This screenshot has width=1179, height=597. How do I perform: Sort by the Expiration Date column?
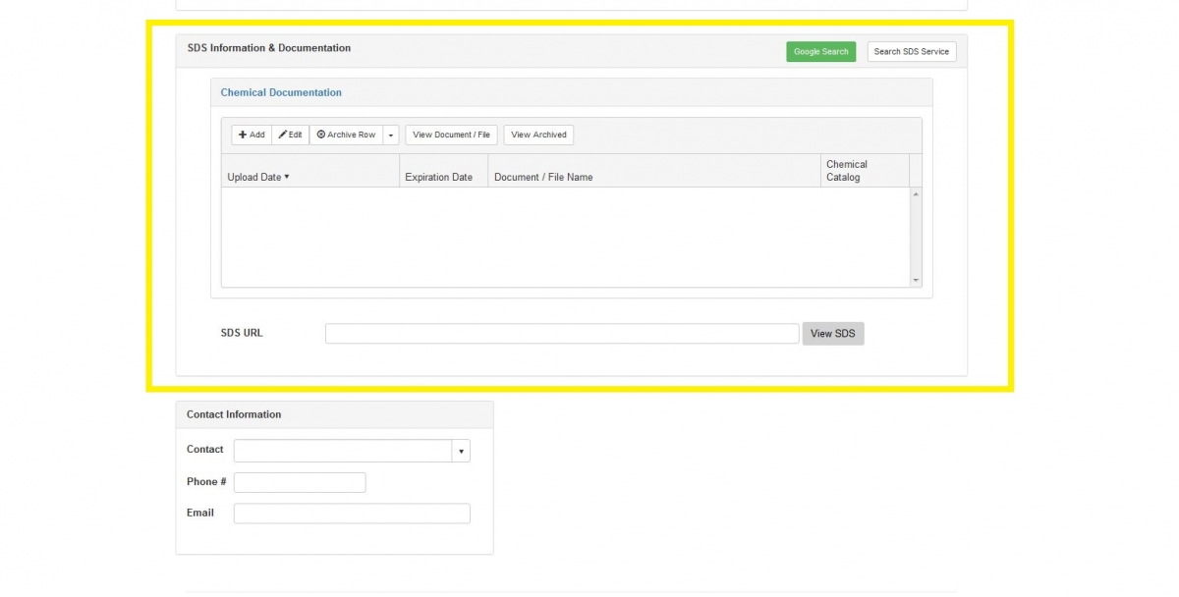click(x=439, y=177)
